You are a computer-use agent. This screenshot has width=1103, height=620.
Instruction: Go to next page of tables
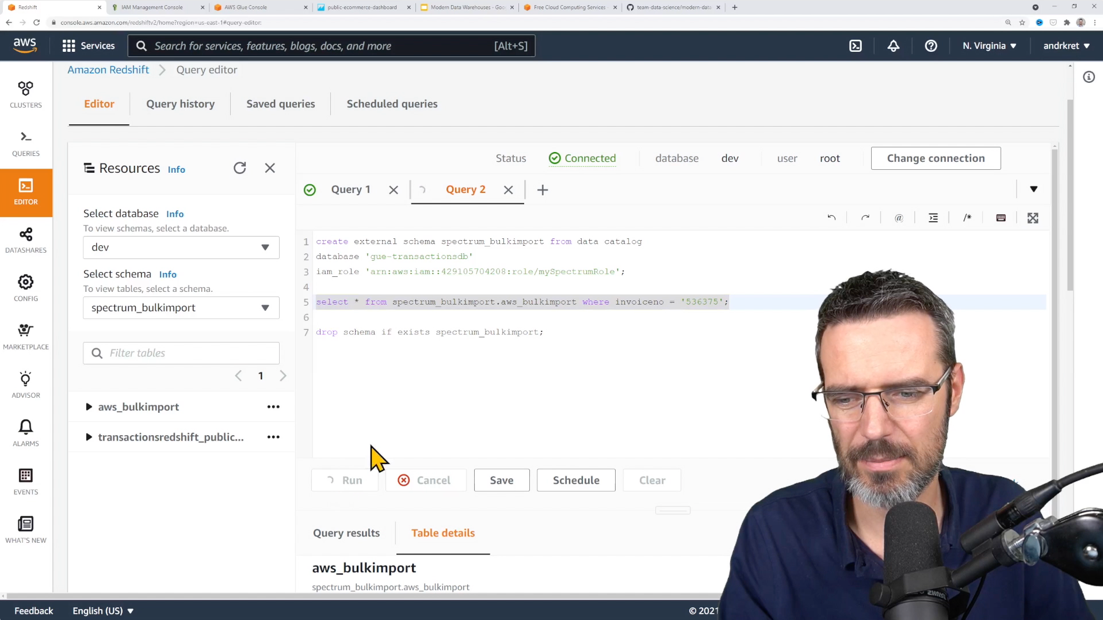pyautogui.click(x=283, y=376)
